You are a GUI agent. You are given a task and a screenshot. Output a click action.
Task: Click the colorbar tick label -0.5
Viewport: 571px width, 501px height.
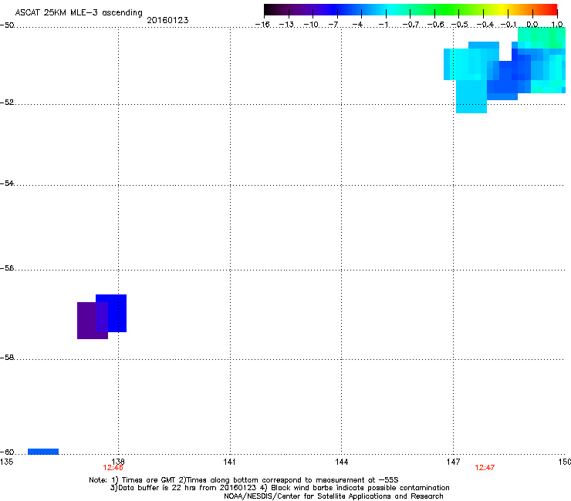[x=460, y=25]
